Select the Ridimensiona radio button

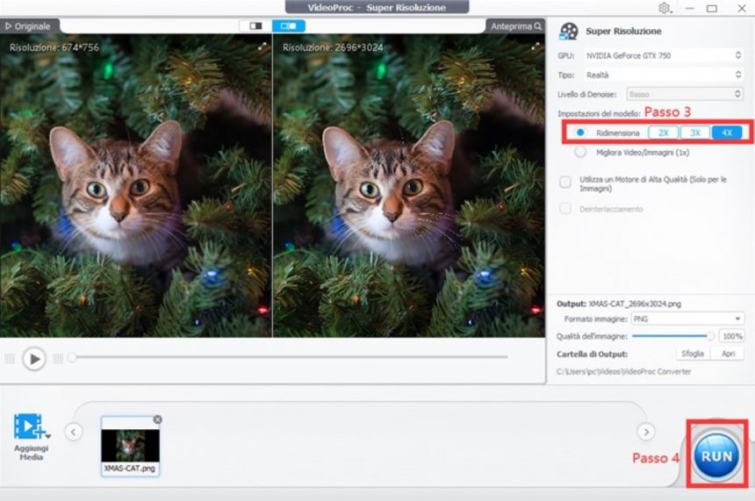coord(580,132)
